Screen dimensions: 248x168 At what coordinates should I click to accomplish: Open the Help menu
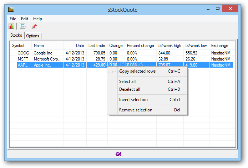(37, 19)
